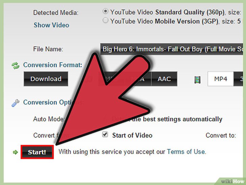Choose the AAC audio format
The height and width of the screenshot is (185, 246).
[164, 79]
